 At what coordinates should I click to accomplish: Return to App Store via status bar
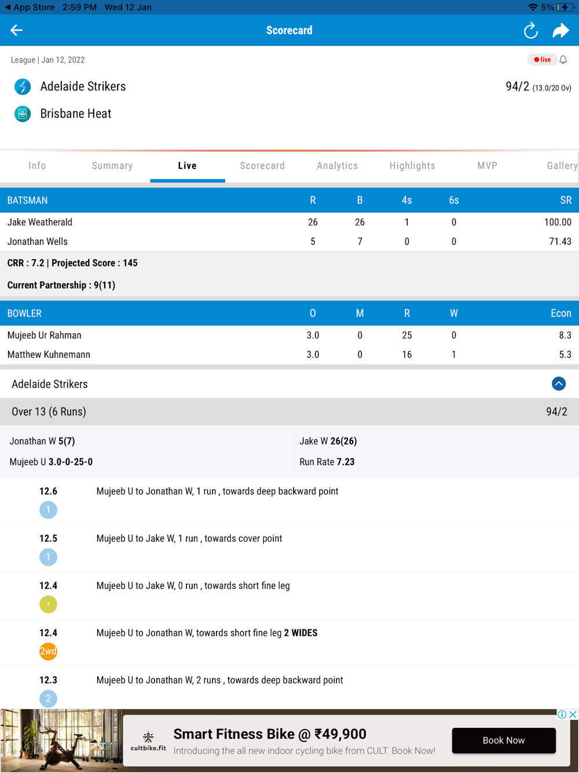[30, 8]
